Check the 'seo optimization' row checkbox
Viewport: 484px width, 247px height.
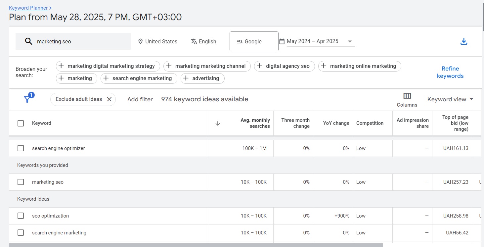tap(21, 216)
